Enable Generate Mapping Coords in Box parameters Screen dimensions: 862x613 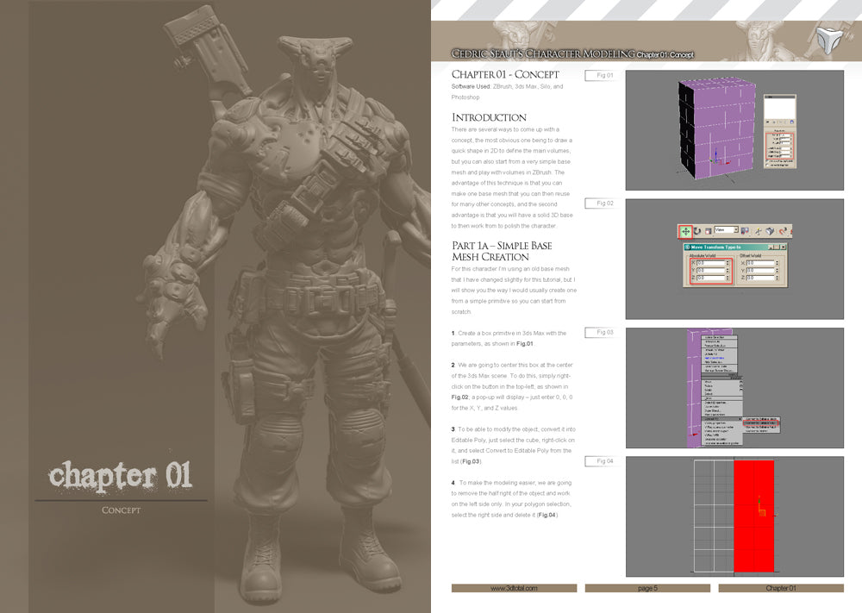(767, 160)
